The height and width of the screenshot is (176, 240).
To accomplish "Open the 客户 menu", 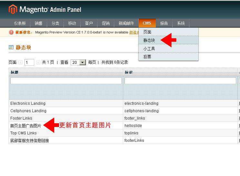I will [89, 23].
